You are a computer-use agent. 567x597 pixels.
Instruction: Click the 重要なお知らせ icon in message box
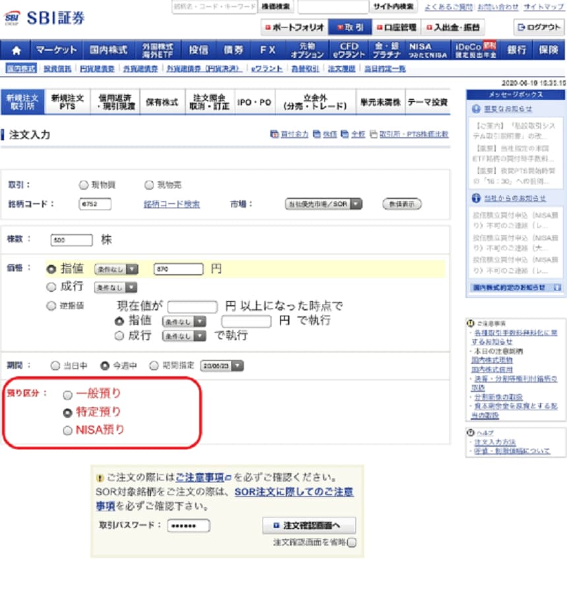476,109
